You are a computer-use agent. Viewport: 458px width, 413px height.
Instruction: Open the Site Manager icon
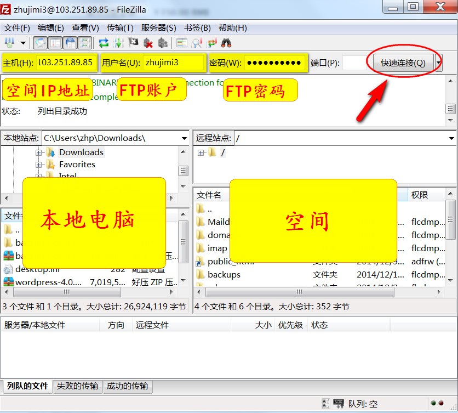(x=10, y=43)
